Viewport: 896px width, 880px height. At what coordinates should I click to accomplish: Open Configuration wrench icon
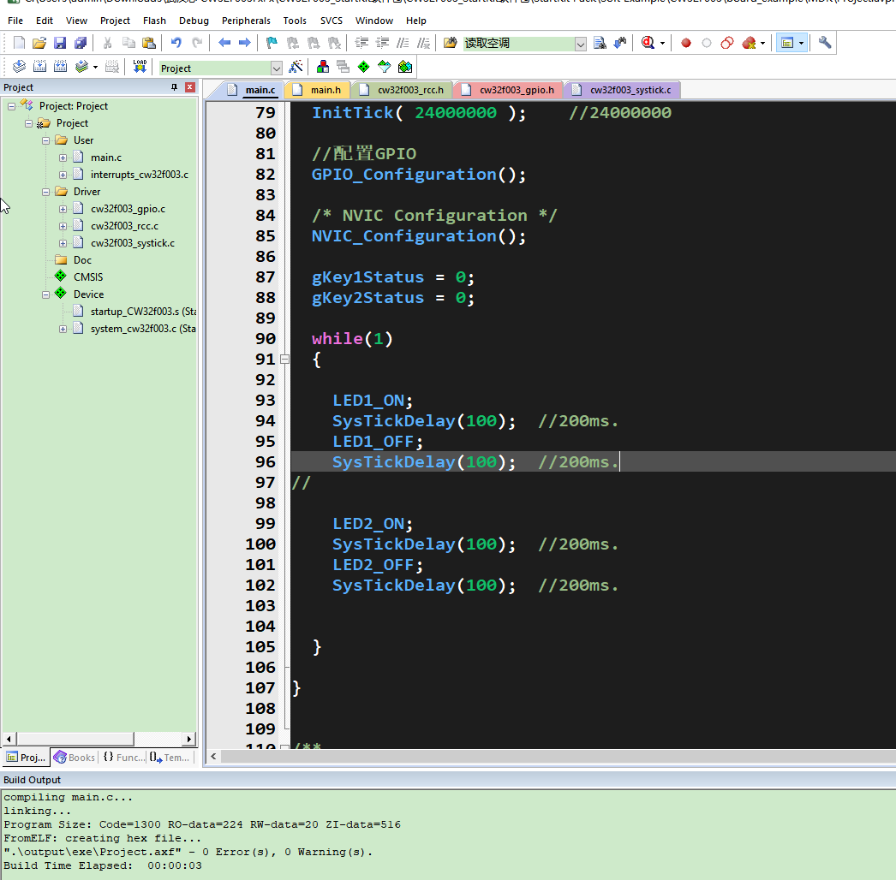[825, 43]
